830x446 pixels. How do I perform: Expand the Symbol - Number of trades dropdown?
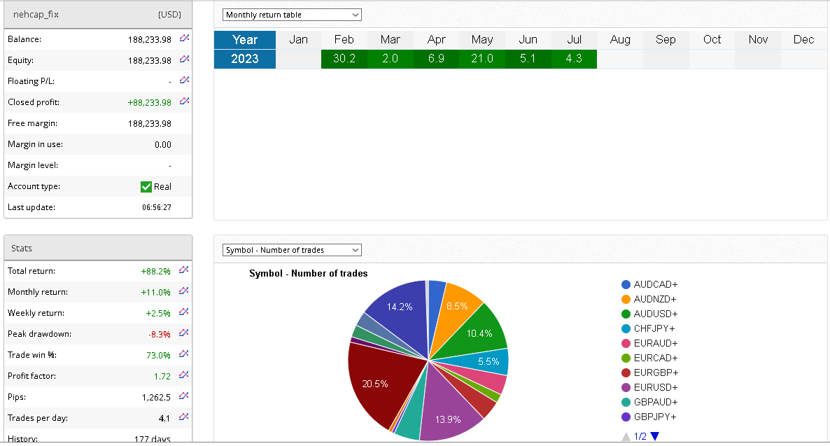292,250
